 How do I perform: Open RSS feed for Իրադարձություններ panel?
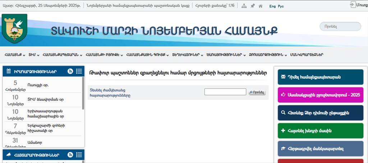pyautogui.click(x=70, y=71)
